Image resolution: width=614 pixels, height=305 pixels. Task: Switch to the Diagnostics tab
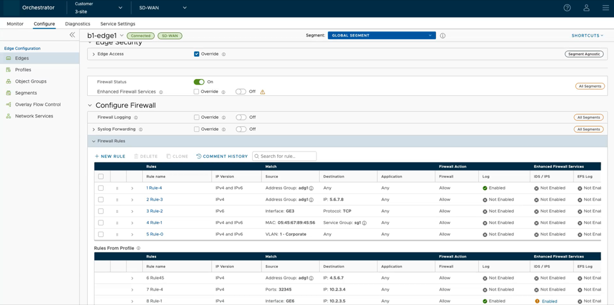point(78,24)
